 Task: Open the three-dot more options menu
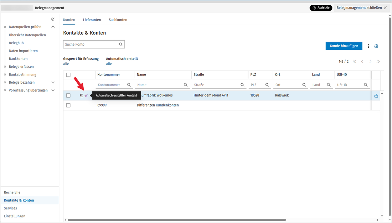pos(368,46)
